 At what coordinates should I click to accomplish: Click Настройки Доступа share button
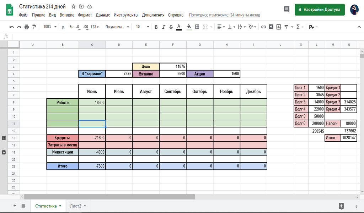click(x=320, y=10)
